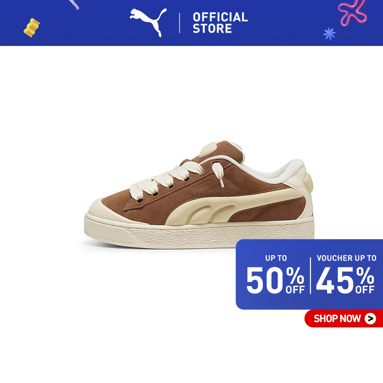The image size is (383, 383).
Task: Click the UP TO 50% OFF text
Action: [x=275, y=274]
